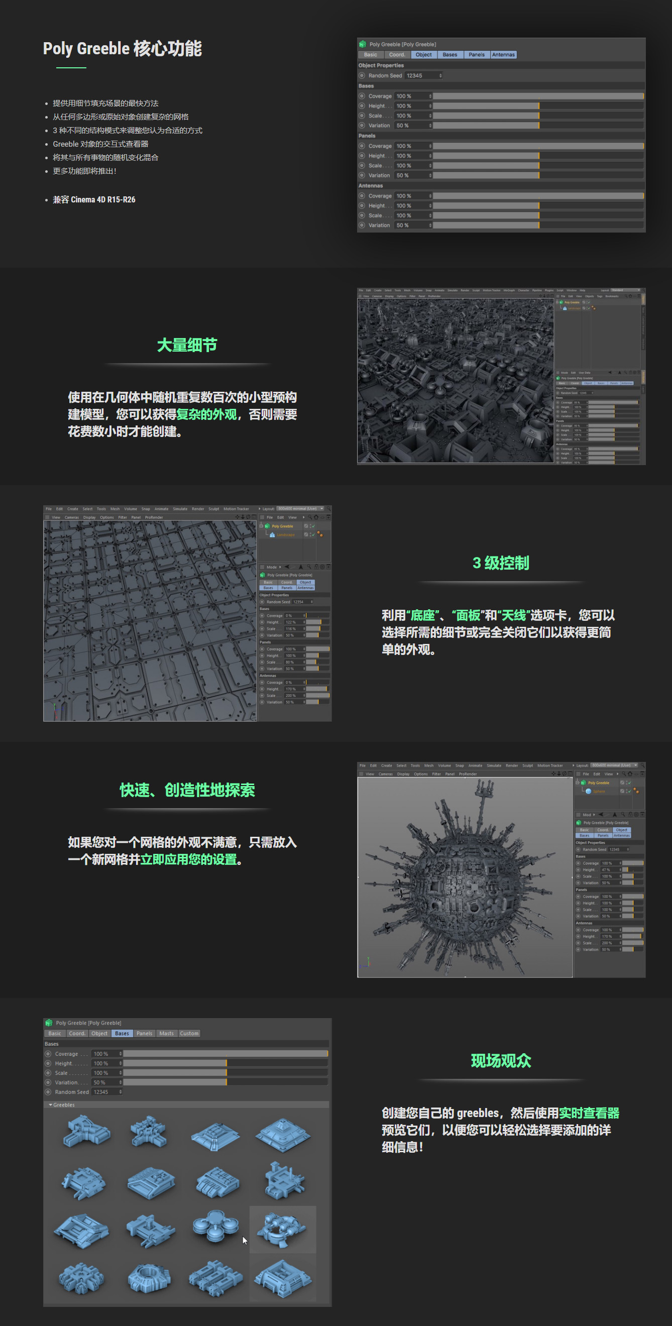Click Bases Coverage stepper arrows in top panel
Viewport: 672px width, 1326px height.
[430, 96]
